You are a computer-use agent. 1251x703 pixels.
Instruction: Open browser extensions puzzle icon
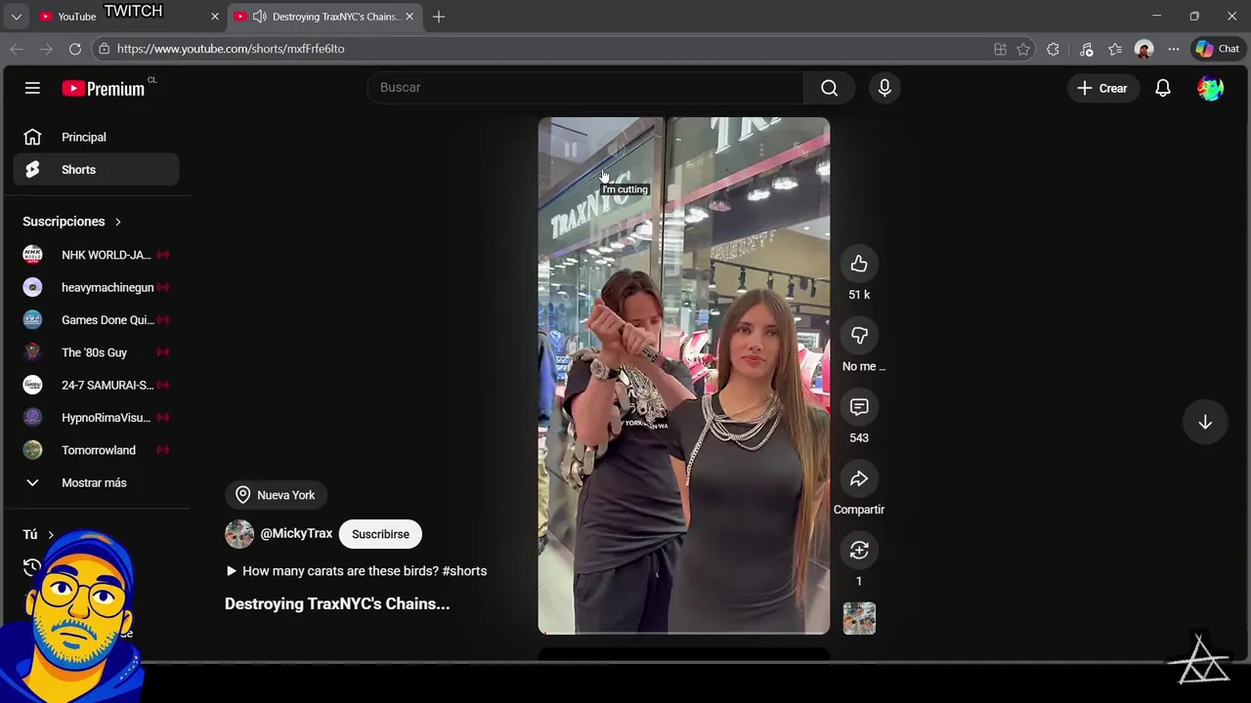tap(1053, 49)
